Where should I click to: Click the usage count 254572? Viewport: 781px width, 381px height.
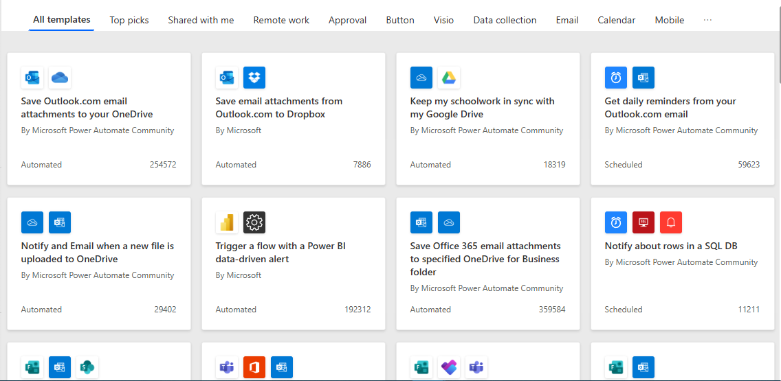coord(163,165)
